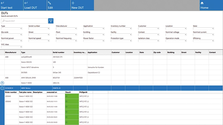Click the blue filter funnel icon
Viewport: 223px width, 125px height.
tap(51, 21)
